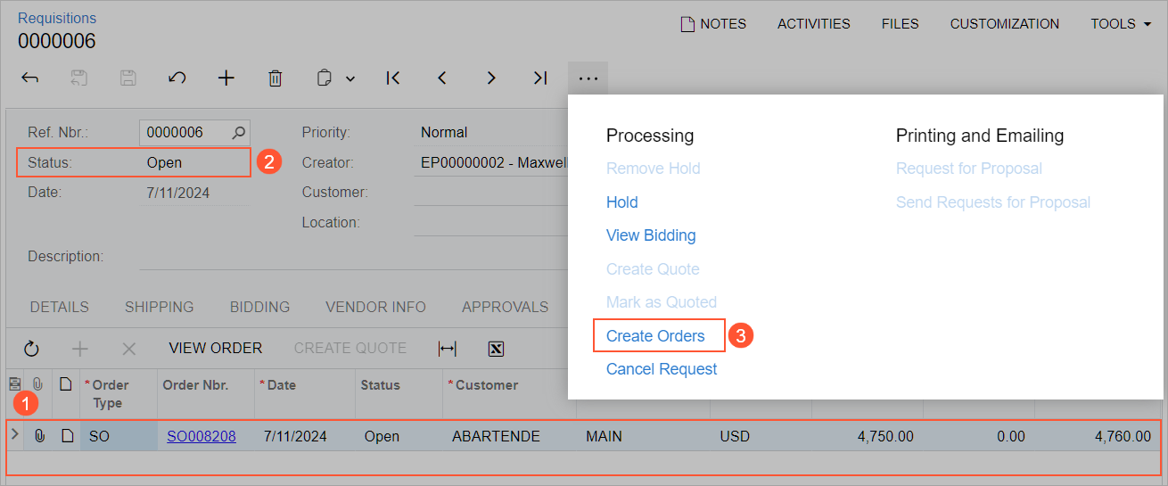Go to the first record
The image size is (1168, 486).
392,78
